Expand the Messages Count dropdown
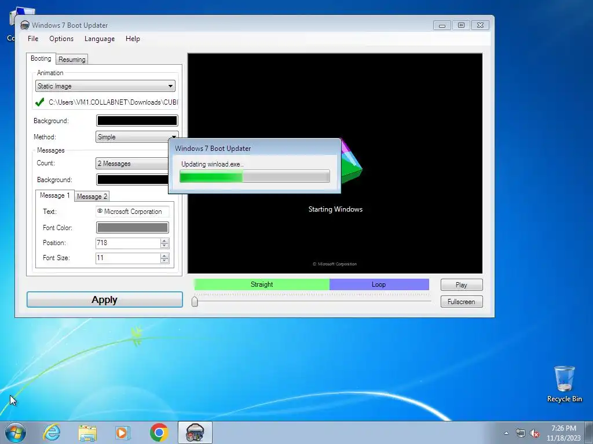593x444 pixels. [x=132, y=164]
